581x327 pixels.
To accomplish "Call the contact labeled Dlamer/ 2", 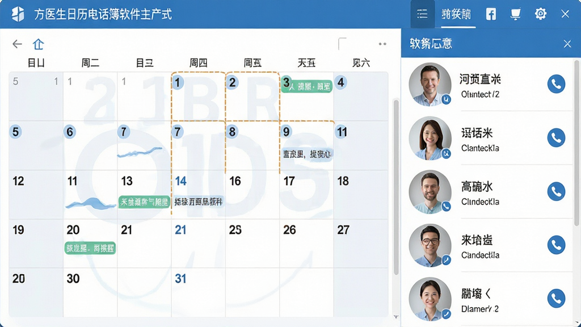I will [x=556, y=299].
